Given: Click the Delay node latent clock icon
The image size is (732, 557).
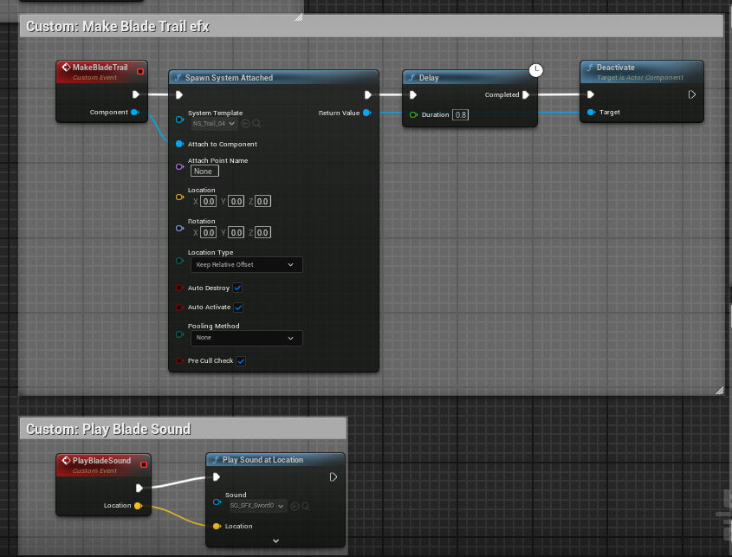Looking at the screenshot, I should tap(536, 70).
